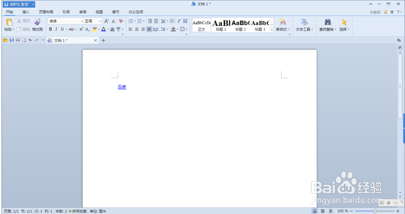
Task: Click the 百度 hyperlink in document
Action: (122, 87)
